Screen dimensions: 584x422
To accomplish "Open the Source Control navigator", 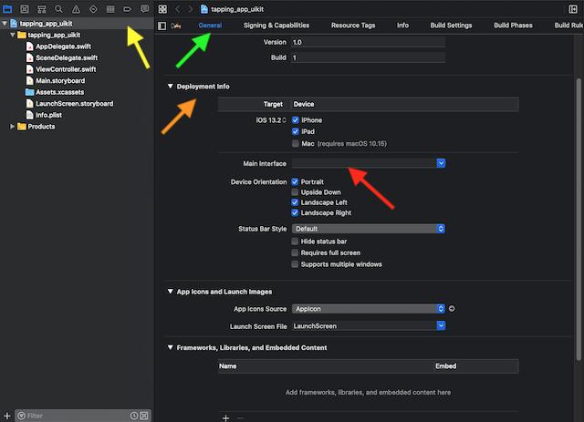I will coord(25,9).
